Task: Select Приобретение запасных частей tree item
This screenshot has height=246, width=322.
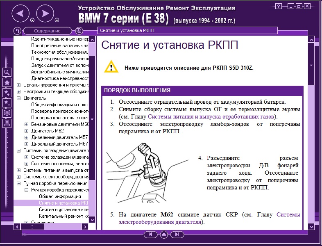Action: [x=60, y=46]
